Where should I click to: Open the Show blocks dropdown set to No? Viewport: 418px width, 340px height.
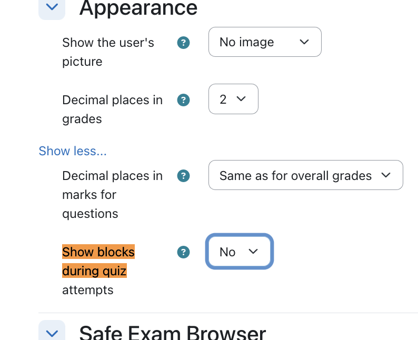coord(240,252)
